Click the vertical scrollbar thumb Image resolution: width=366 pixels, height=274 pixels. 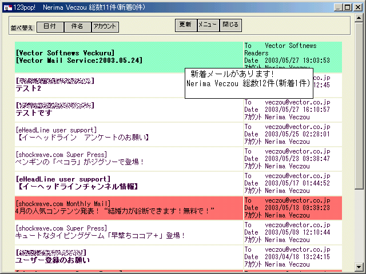point(359,106)
